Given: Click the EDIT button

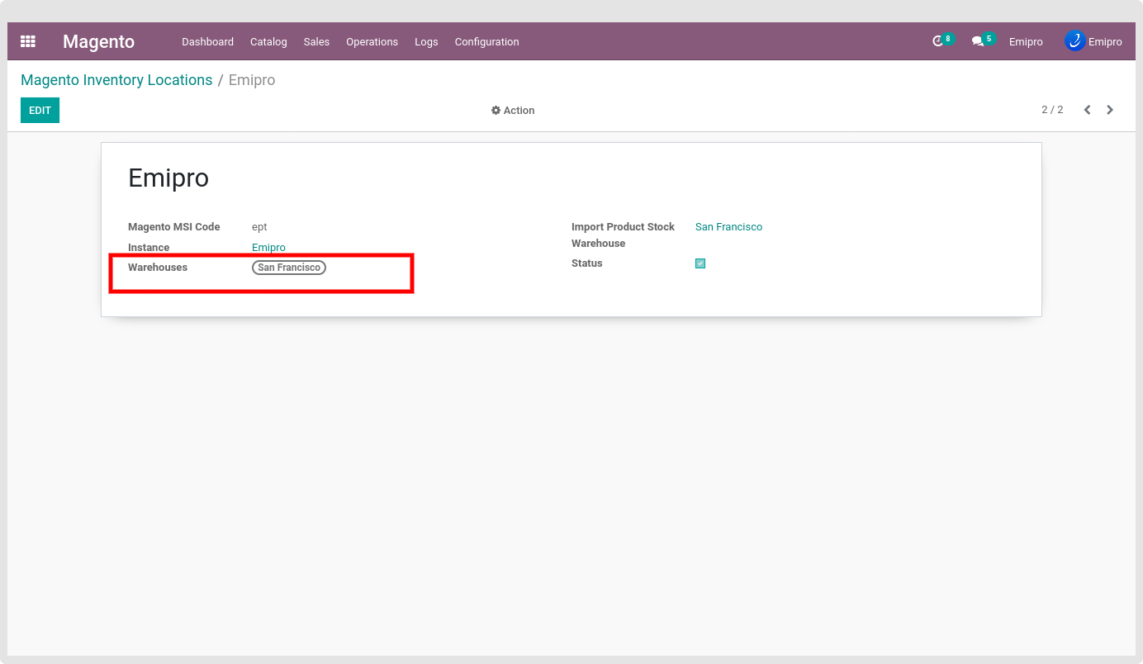Looking at the screenshot, I should [x=40, y=110].
